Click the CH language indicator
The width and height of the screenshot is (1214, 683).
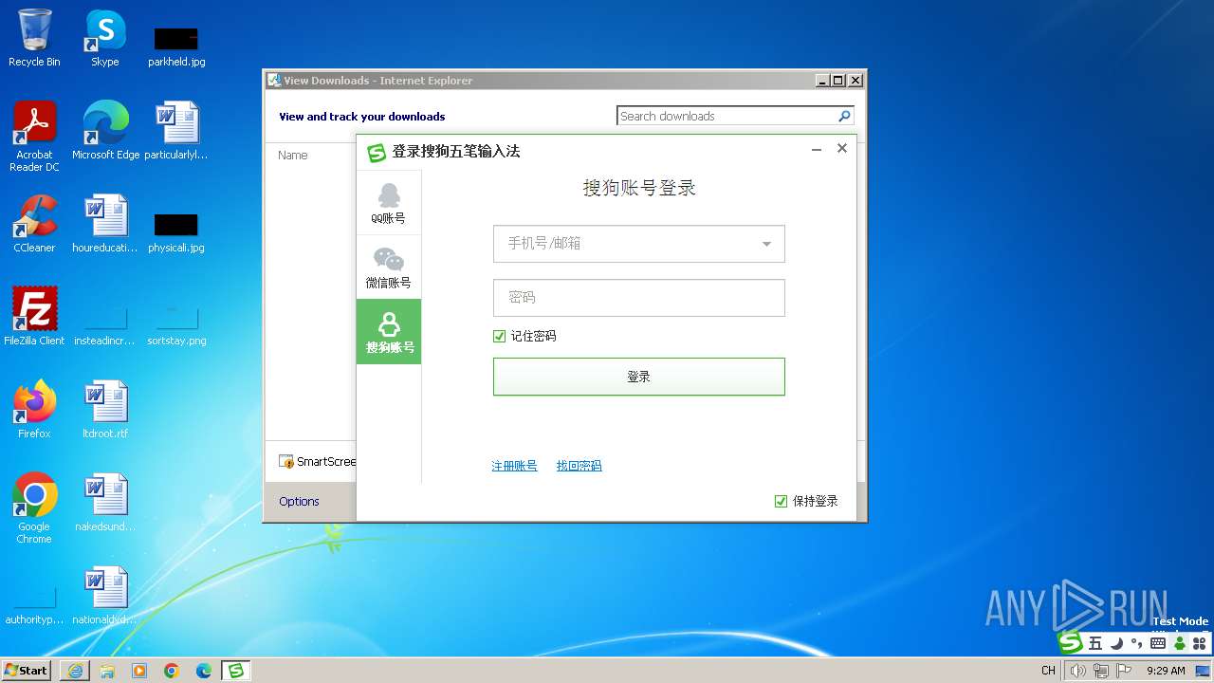[x=1048, y=671]
